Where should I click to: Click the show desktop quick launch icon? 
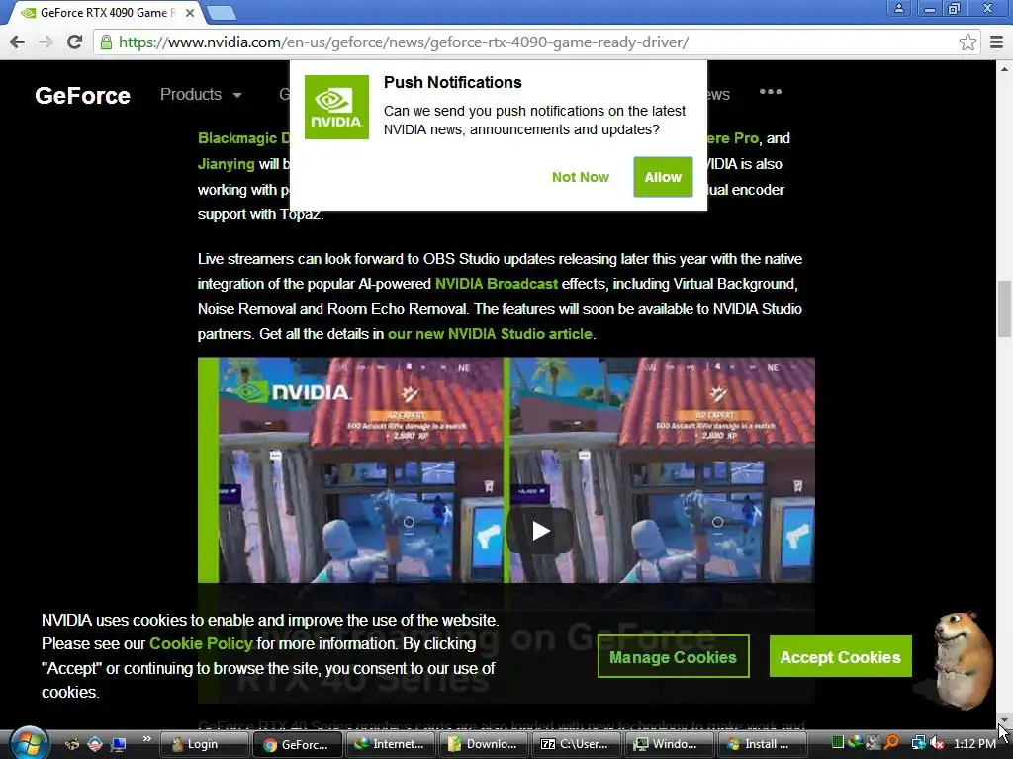119,744
